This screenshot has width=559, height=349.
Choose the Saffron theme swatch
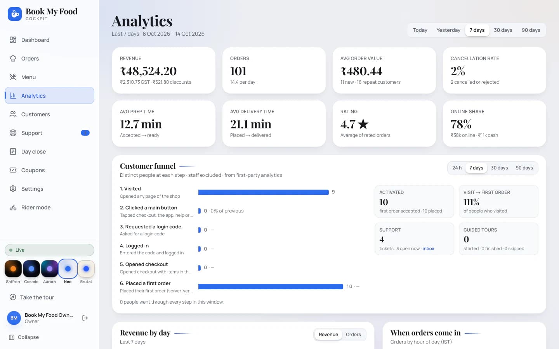click(x=13, y=269)
